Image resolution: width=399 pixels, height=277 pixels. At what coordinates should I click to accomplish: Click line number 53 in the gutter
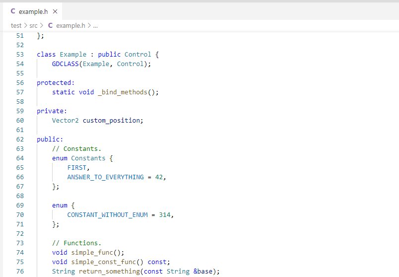pyautogui.click(x=20, y=55)
